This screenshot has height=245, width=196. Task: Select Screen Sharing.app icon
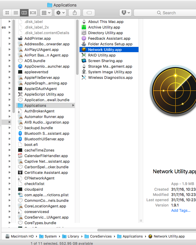coord(84,61)
